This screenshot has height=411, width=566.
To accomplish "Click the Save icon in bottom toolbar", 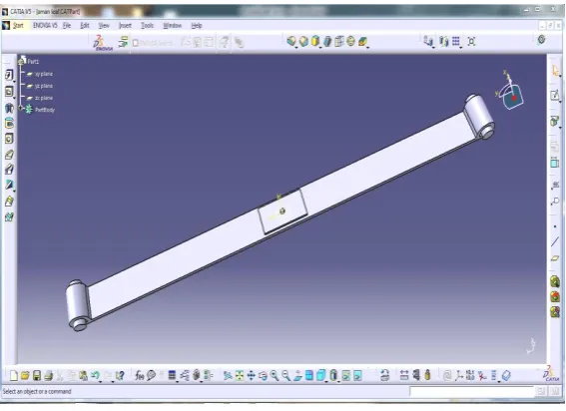I will pyautogui.click(x=37, y=376).
